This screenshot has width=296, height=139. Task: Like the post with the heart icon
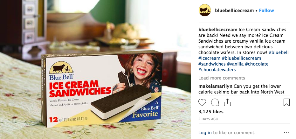202,102
